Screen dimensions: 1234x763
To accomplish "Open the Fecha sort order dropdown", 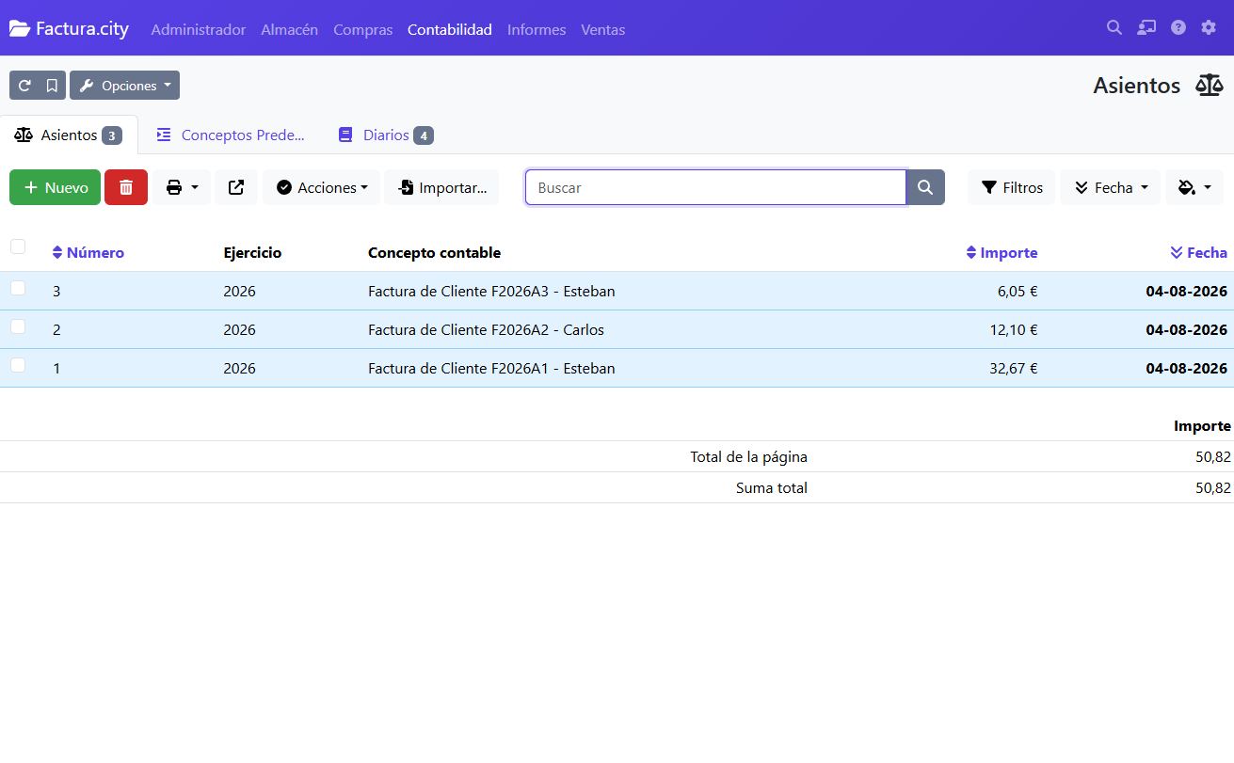I will (x=1111, y=187).
